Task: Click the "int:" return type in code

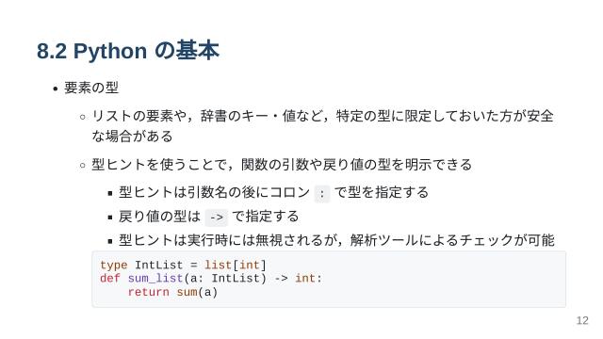Action: (308, 279)
